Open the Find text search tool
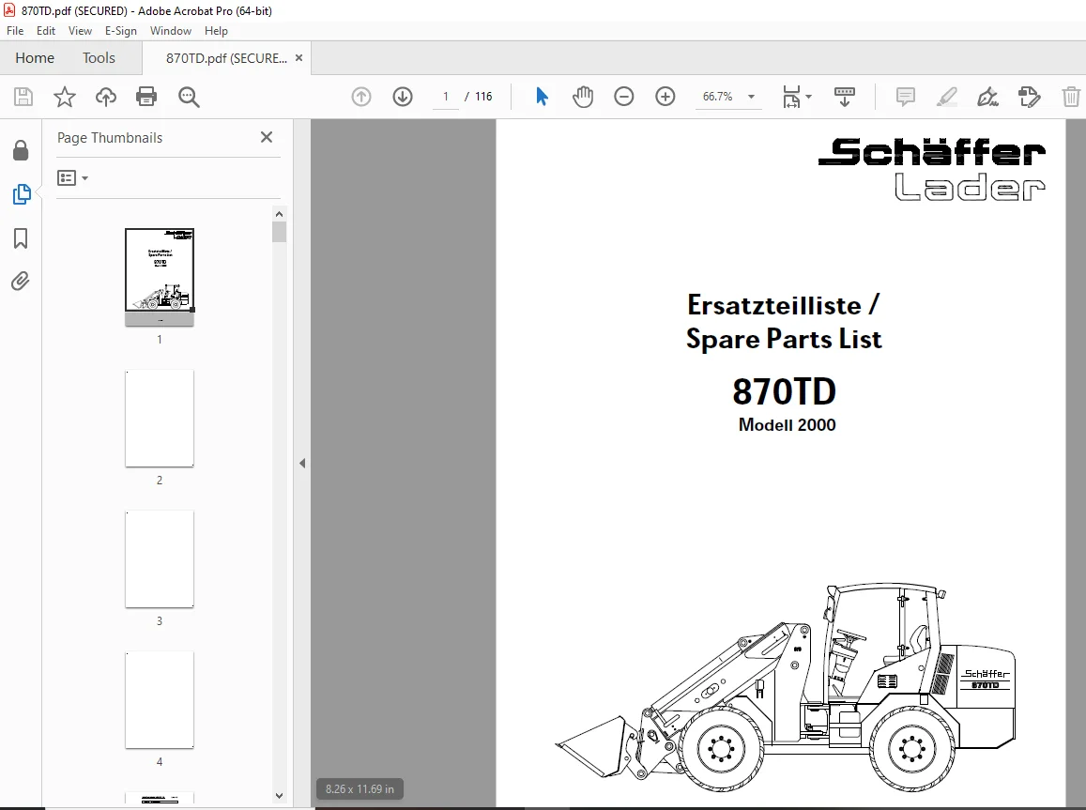Screen dimensions: 1086x810 pyautogui.click(x=189, y=97)
